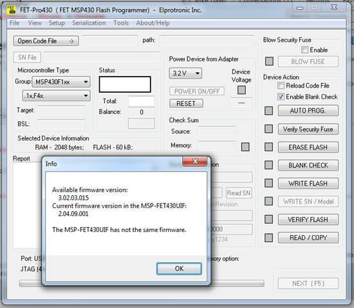354x308 pixels.
Task: Click the BLANK CHECK button
Action: pyautogui.click(x=308, y=165)
